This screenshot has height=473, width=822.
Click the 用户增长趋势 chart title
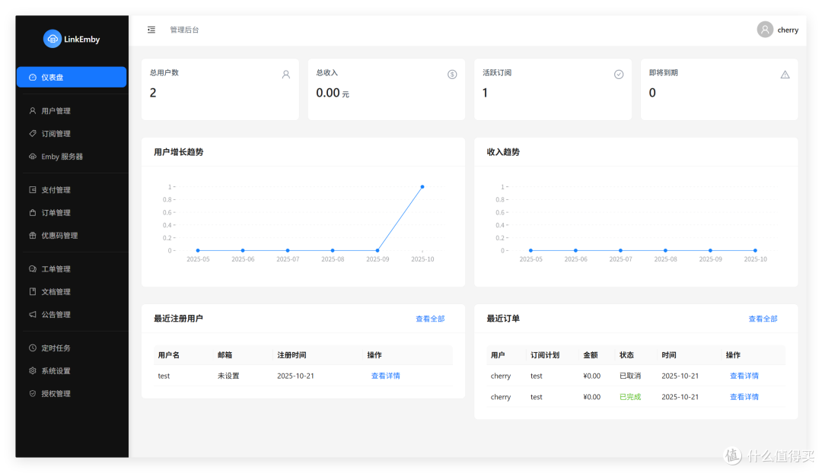pyautogui.click(x=178, y=152)
